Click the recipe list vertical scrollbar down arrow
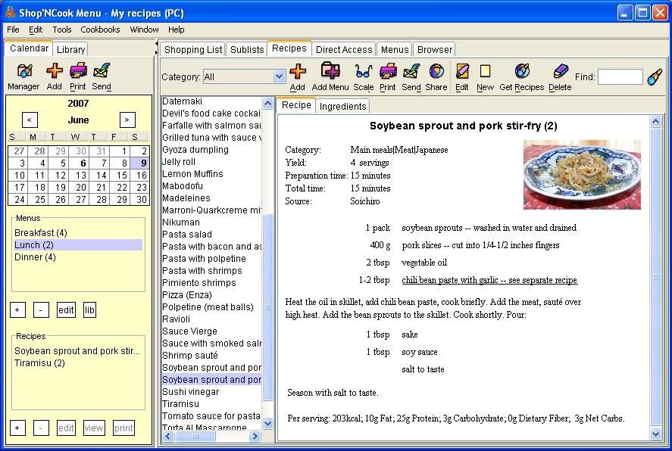 pyautogui.click(x=268, y=423)
